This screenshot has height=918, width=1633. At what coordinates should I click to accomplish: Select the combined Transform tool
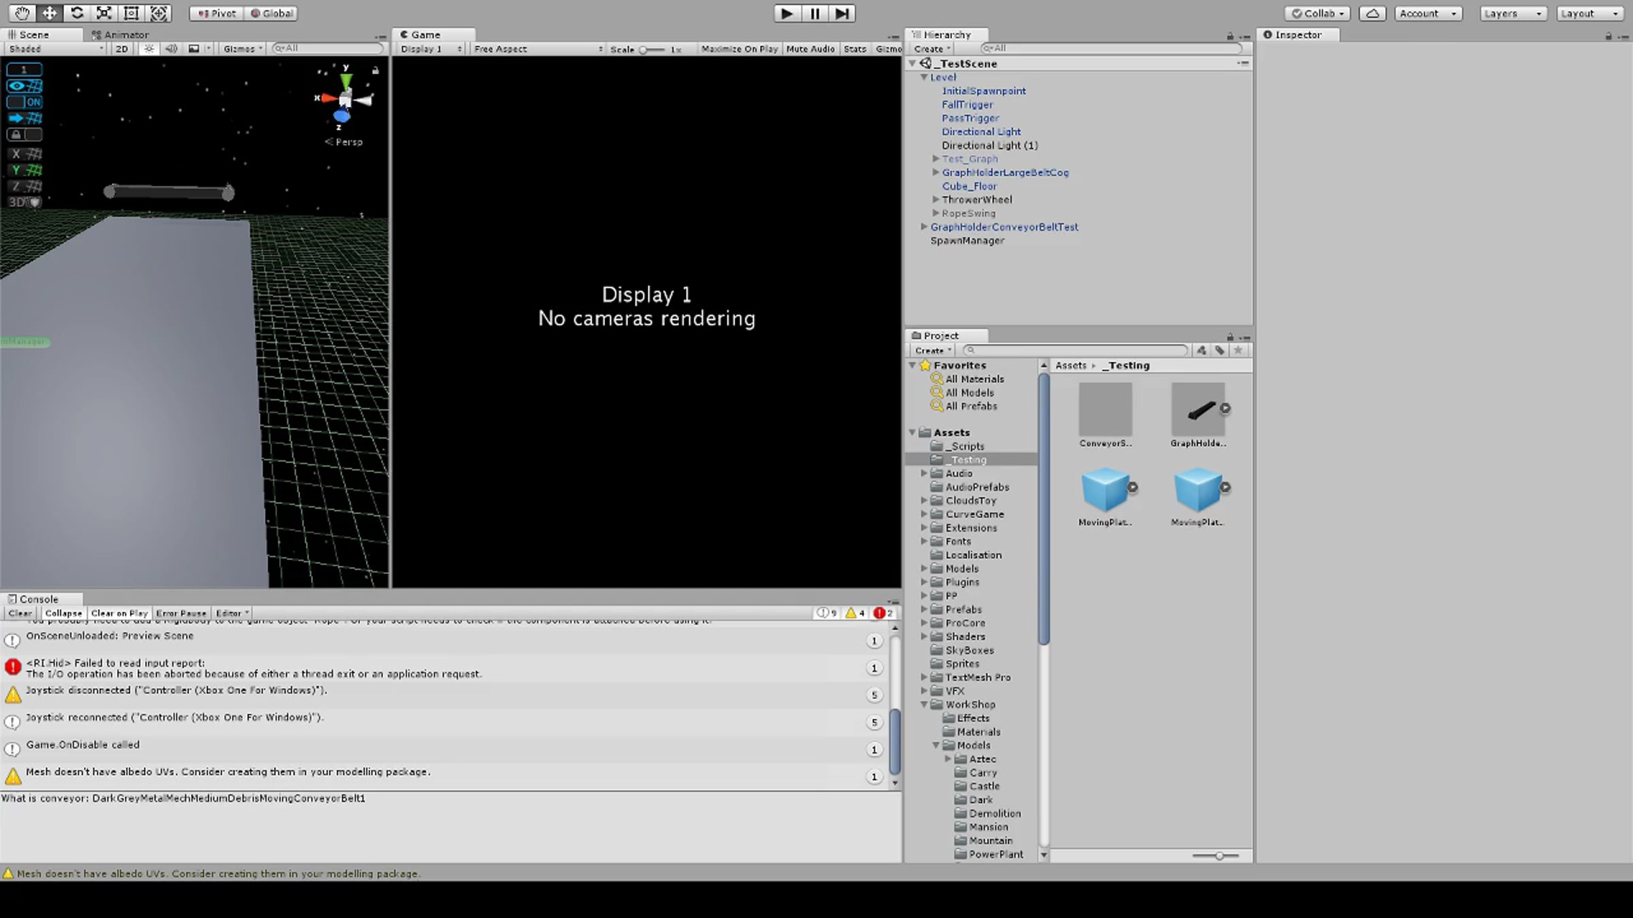(159, 13)
